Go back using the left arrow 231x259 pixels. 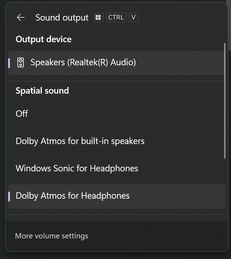[x=21, y=17]
